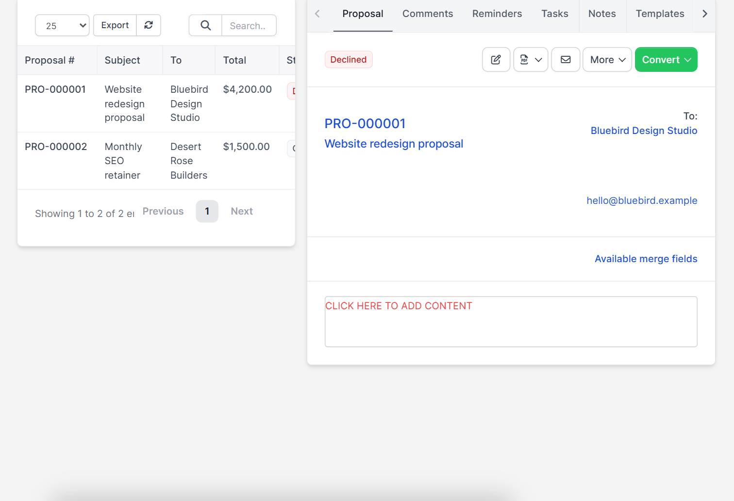This screenshot has height=501, width=734.
Task: Click the Website redesign proposal subject heading
Action: (x=394, y=144)
